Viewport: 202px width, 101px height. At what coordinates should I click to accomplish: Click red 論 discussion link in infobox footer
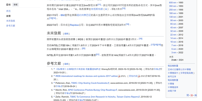click(192, 95)
